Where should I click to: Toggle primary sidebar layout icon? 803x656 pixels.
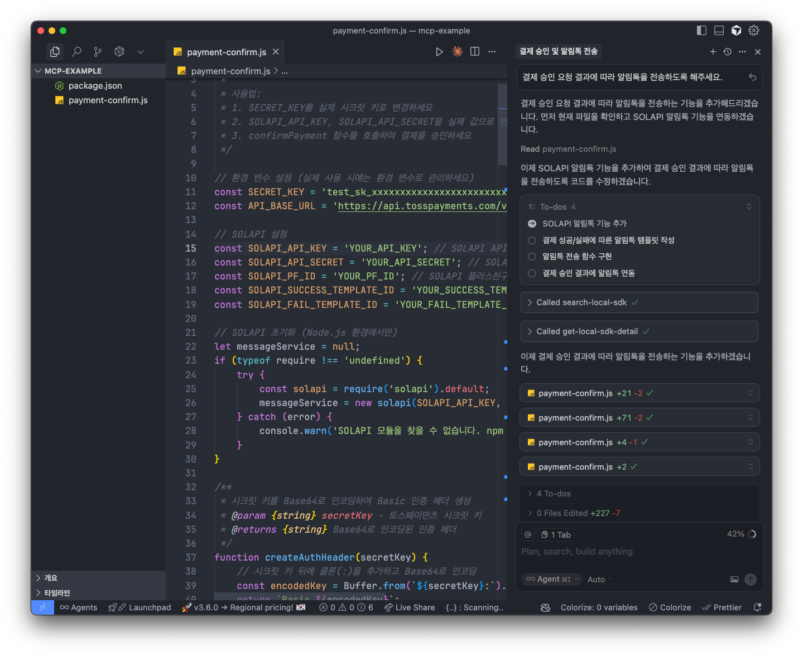click(702, 31)
